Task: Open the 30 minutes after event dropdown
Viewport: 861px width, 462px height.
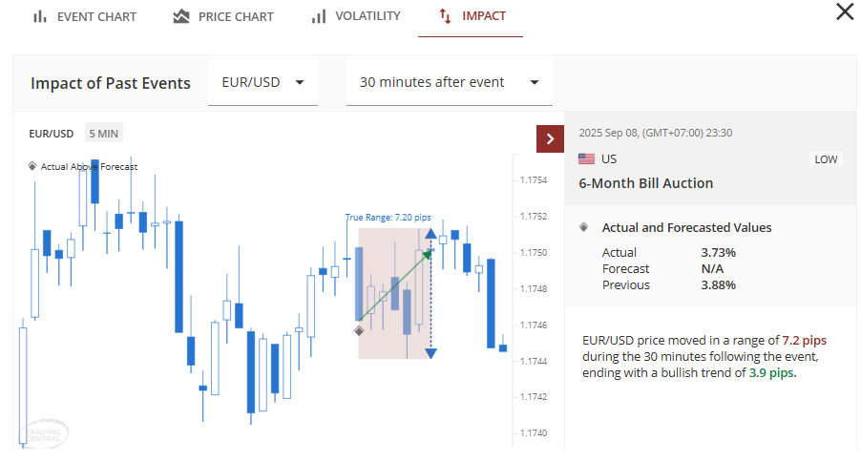Action: 449,82
